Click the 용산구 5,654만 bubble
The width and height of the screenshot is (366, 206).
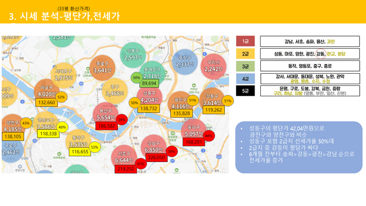tap(105, 114)
